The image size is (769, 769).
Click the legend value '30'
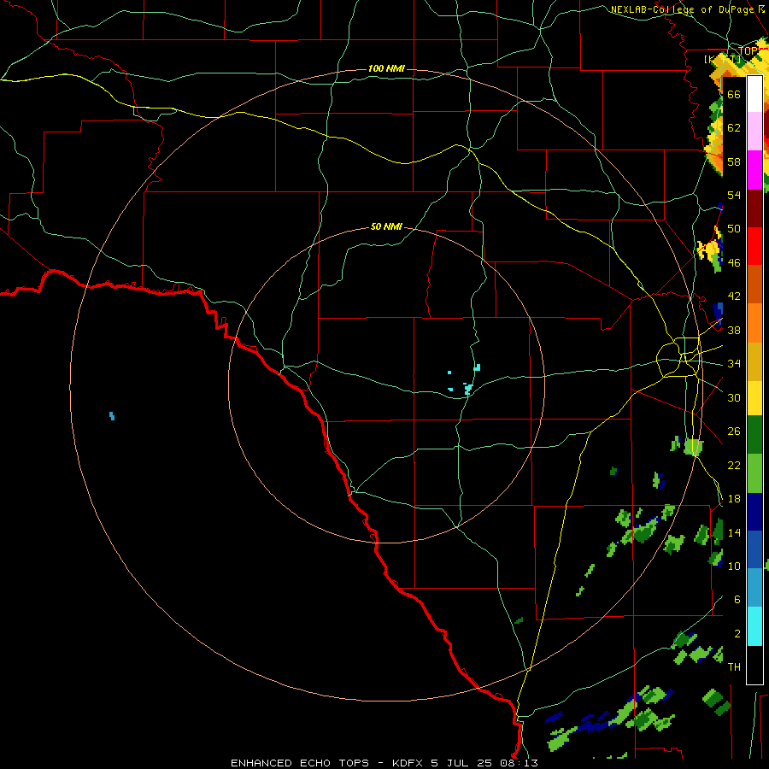tap(734, 397)
